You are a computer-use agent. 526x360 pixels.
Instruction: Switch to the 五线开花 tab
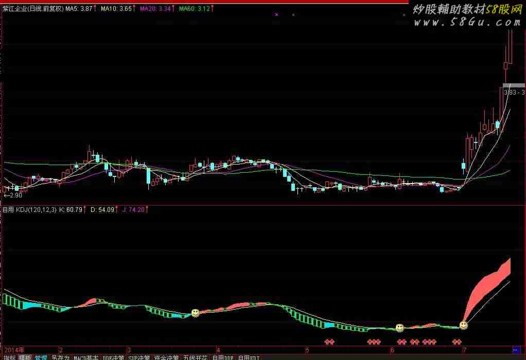[195, 357]
